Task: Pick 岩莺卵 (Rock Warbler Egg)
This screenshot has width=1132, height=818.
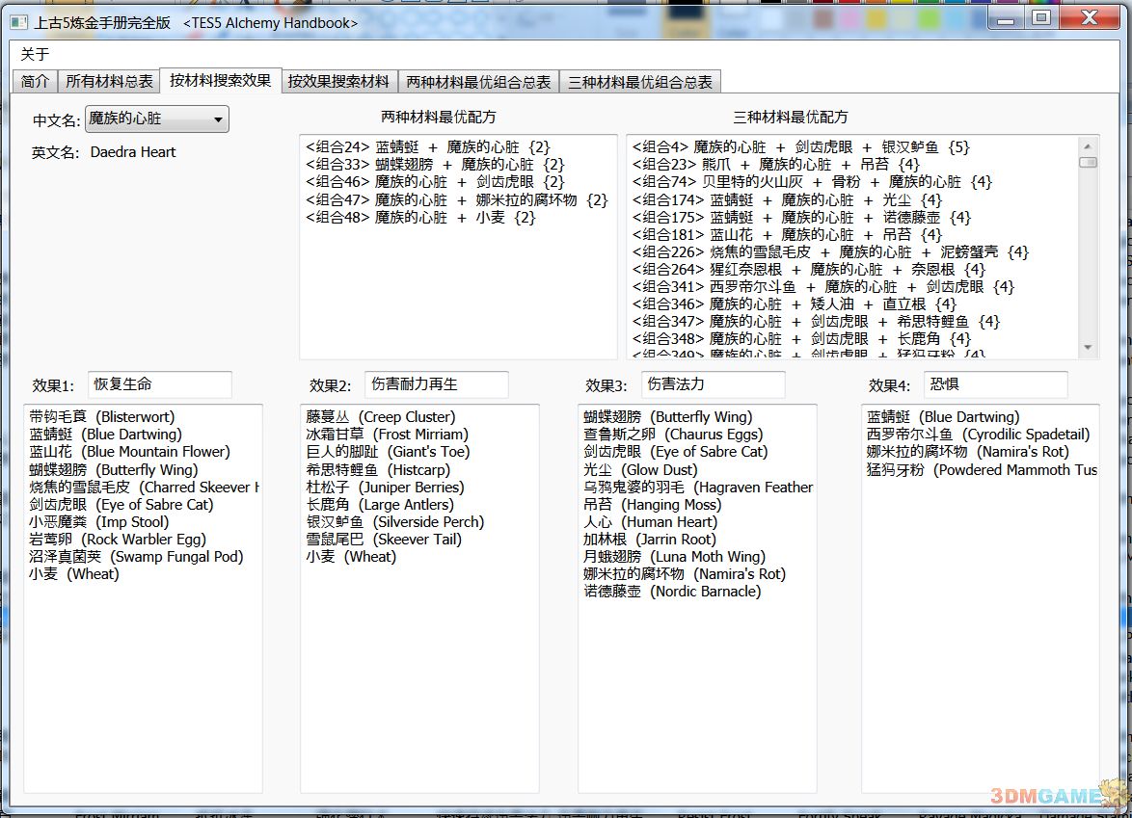Action: 118,539
